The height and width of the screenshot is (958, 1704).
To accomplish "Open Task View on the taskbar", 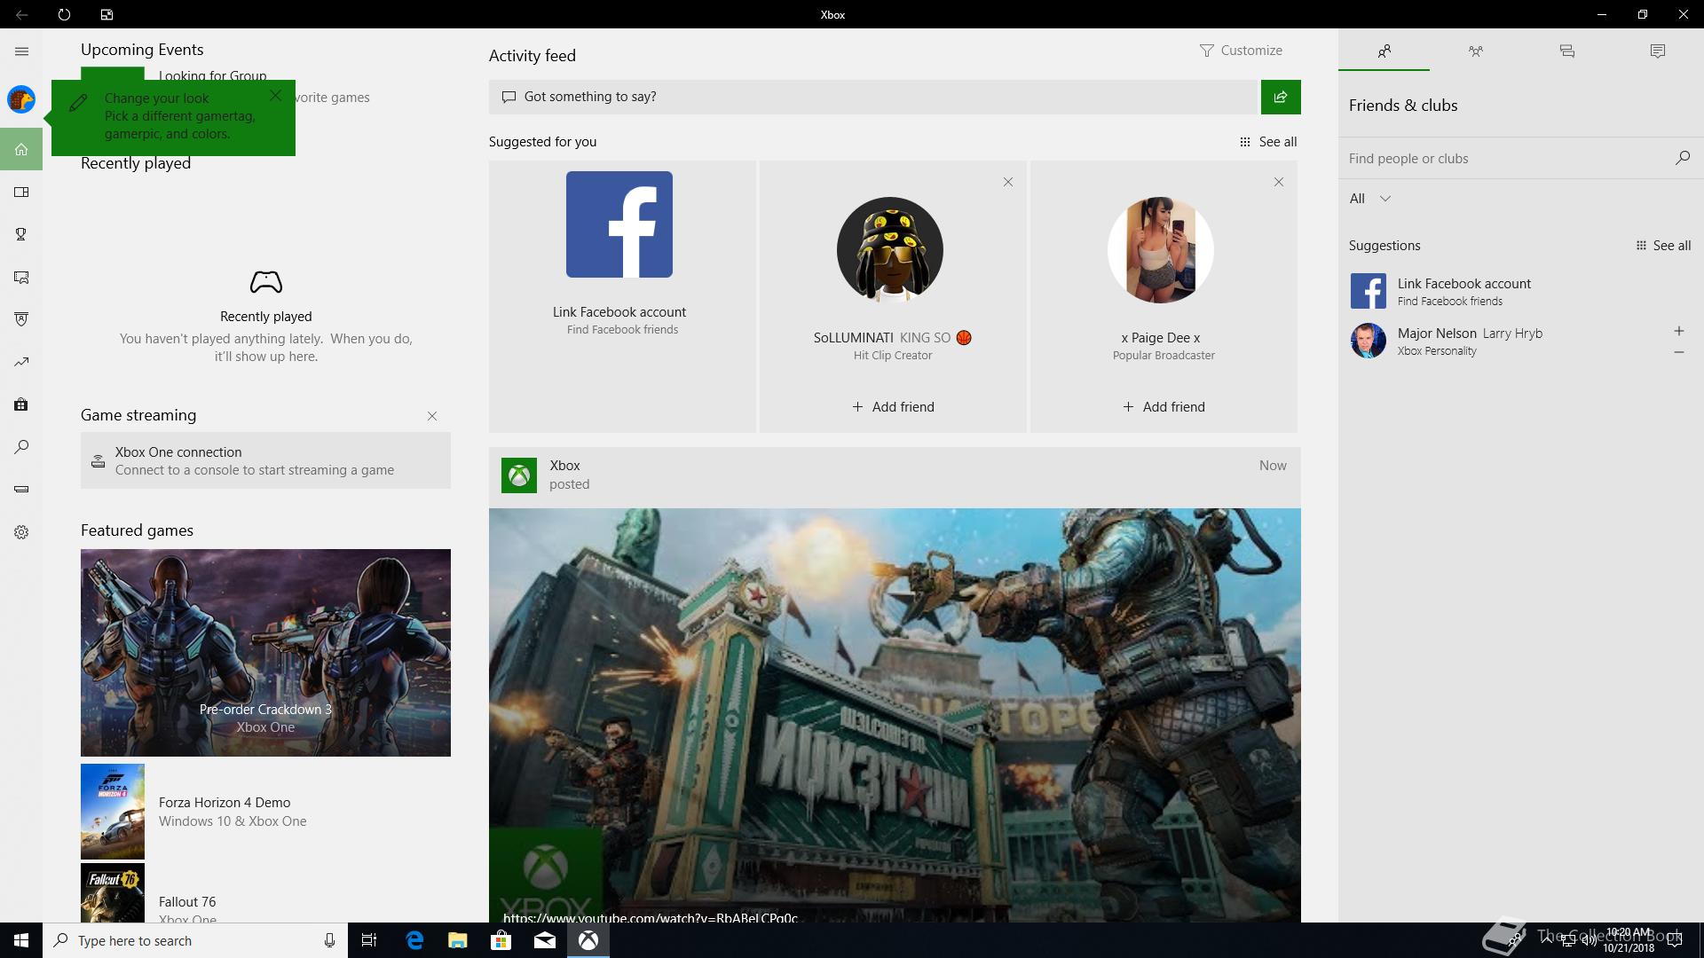I will tap(369, 940).
